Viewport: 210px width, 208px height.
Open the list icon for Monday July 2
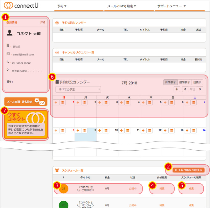[84, 103]
